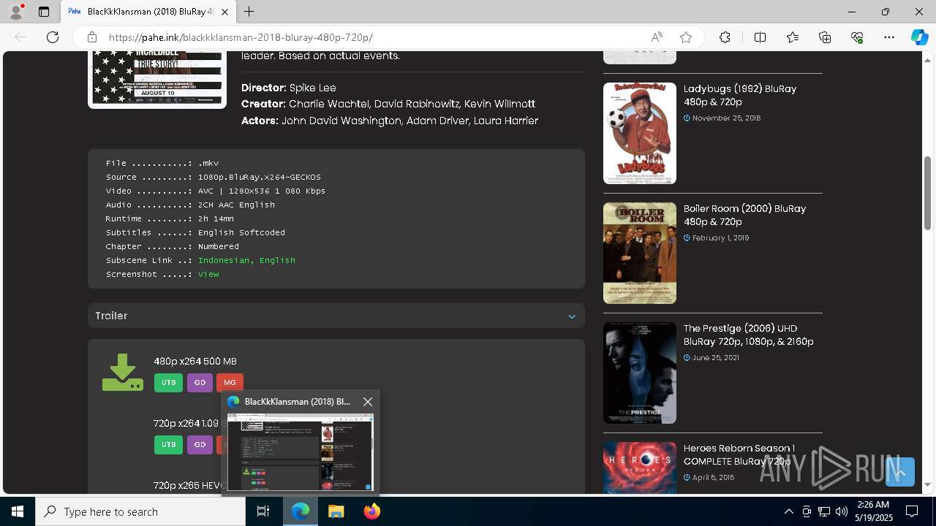Open the Copilot sidebar icon
The height and width of the screenshot is (526, 936).
[x=919, y=37]
